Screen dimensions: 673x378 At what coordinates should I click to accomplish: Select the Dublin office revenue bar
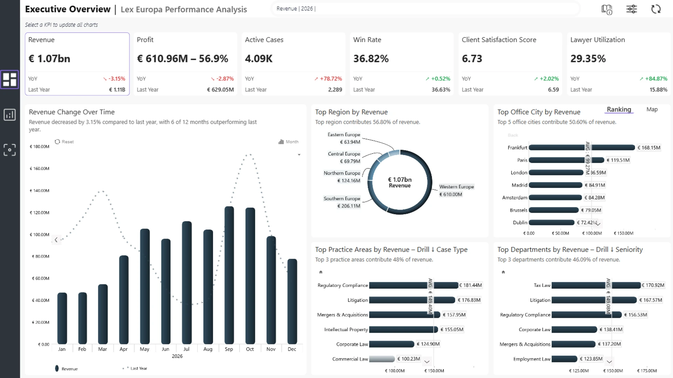coord(552,223)
